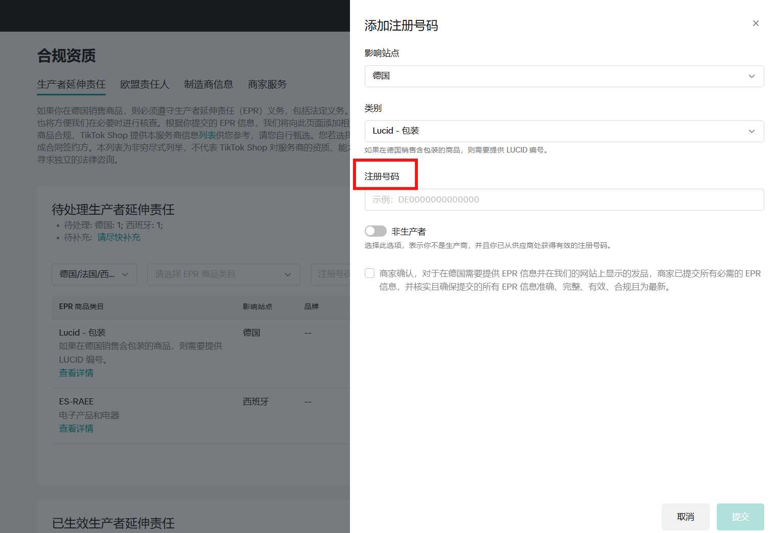Click 请尽快补充 to supplement pending info
Viewport: 774px width, 533px height.
(x=119, y=237)
